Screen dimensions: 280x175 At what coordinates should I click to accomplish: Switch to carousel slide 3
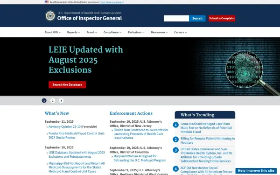pos(61,100)
